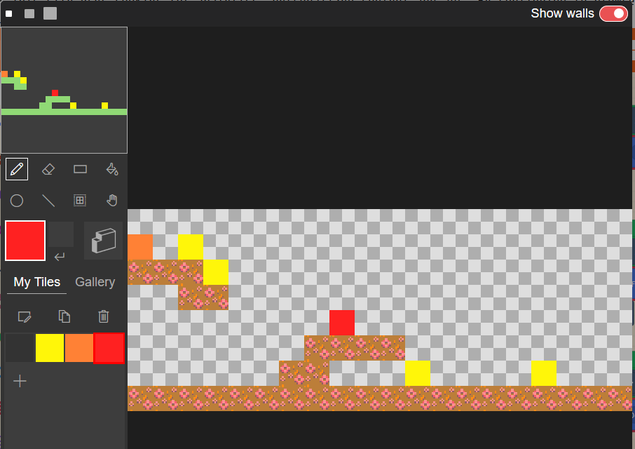Add a new tile with the plus button
The width and height of the screenshot is (635, 449).
coord(20,381)
